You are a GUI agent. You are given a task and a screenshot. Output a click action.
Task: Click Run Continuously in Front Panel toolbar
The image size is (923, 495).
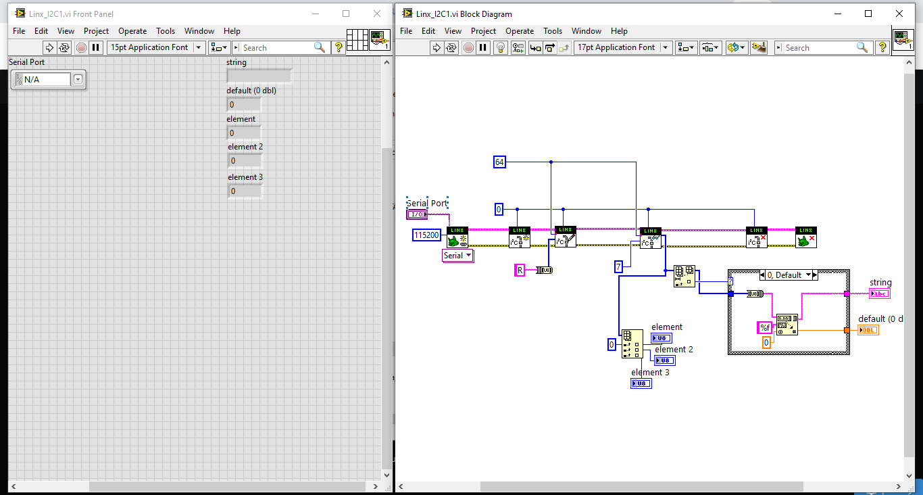(64, 47)
